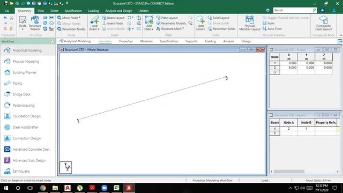Go to the Design page tab
The width and height of the screenshot is (343, 193).
tap(246, 41)
